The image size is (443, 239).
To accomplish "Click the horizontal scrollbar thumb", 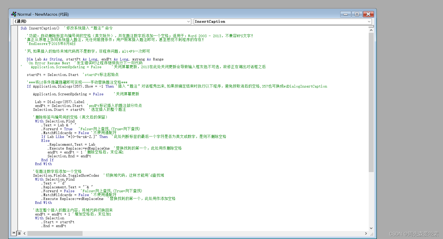I will coord(55,233).
